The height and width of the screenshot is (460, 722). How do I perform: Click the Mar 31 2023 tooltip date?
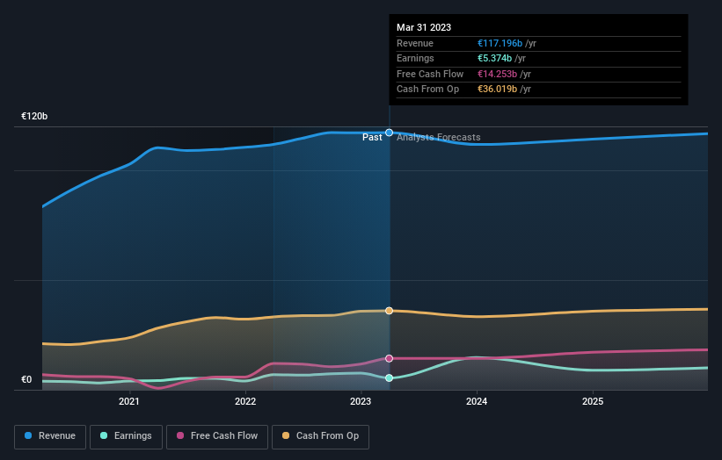pos(424,27)
